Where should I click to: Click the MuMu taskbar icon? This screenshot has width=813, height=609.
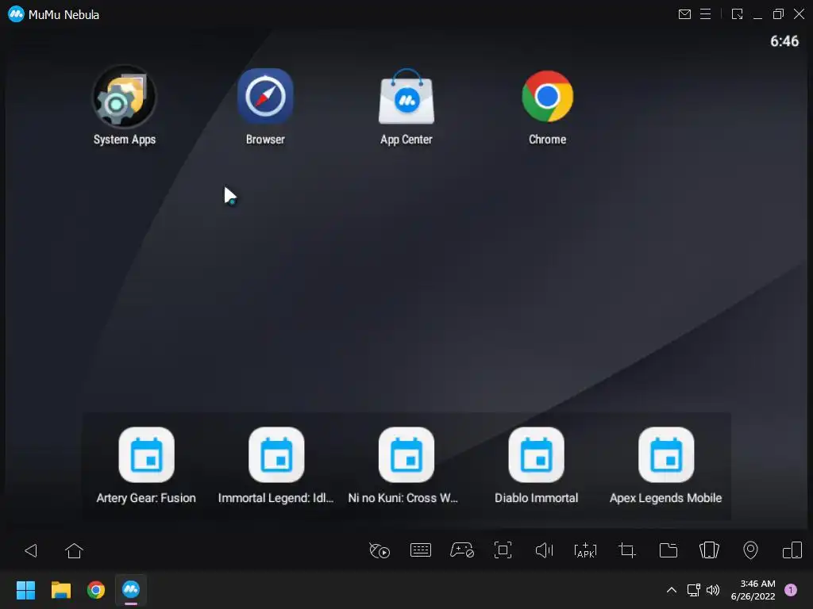131,589
